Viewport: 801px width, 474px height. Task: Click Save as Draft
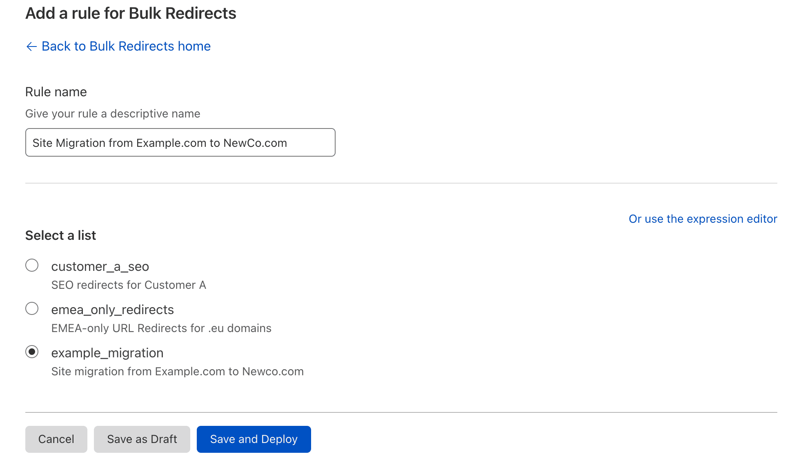pyautogui.click(x=142, y=439)
